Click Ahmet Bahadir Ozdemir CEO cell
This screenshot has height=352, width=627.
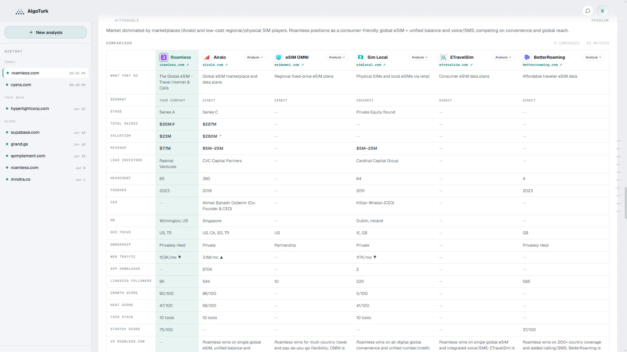click(x=229, y=206)
